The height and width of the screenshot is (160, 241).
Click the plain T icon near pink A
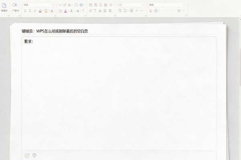coord(83,11)
